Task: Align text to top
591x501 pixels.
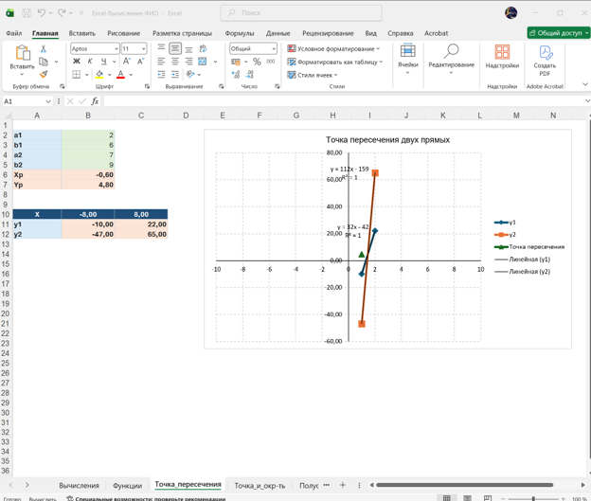Action: coord(161,47)
